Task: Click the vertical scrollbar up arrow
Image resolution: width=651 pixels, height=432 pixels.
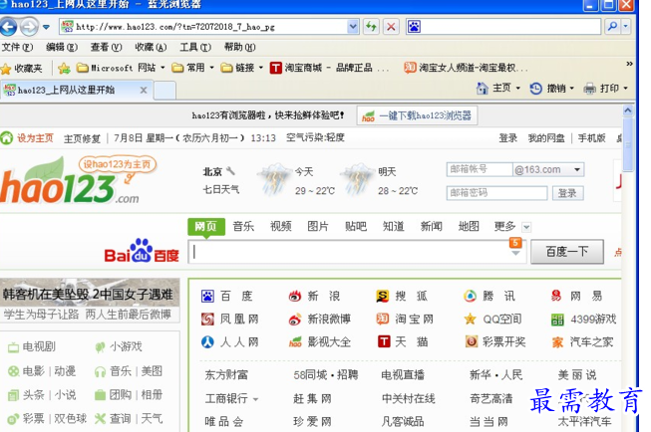Action: [628, 110]
